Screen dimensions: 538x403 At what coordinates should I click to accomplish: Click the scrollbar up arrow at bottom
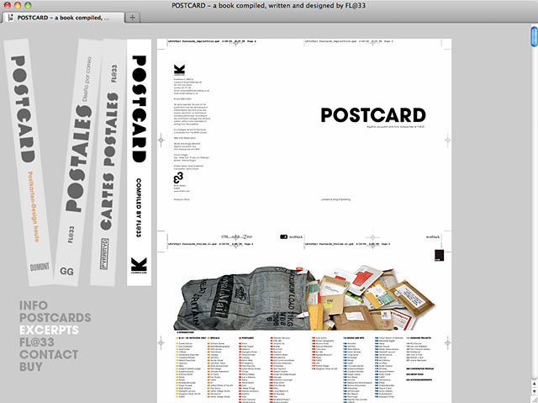[x=535, y=383]
